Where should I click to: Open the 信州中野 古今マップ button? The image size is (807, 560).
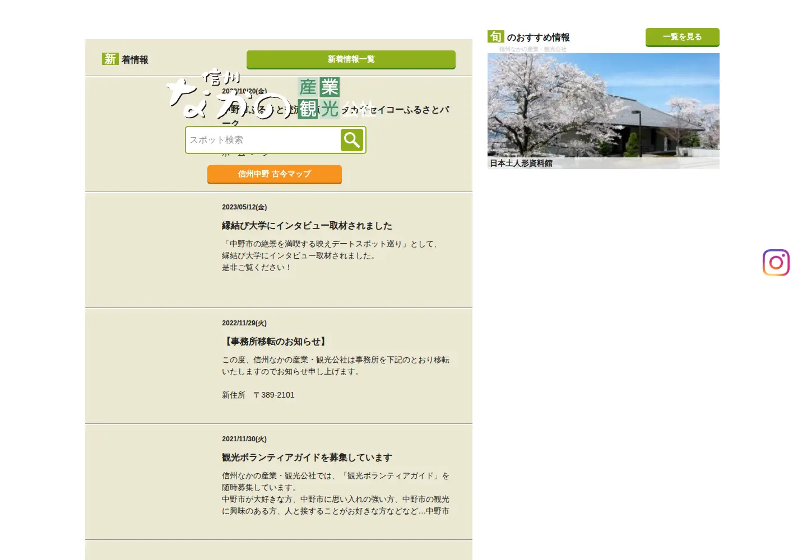[x=275, y=174]
